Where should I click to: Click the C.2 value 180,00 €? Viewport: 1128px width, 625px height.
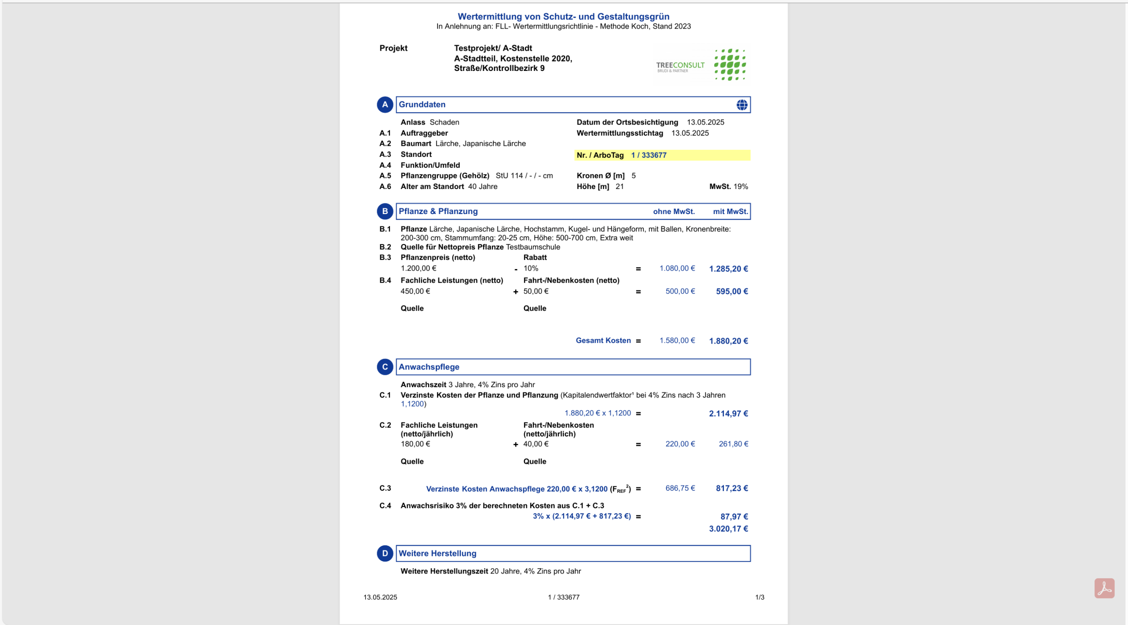click(415, 444)
